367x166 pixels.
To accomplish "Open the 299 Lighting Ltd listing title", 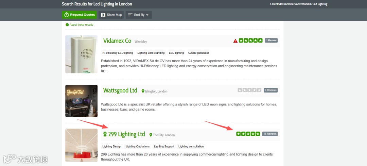I will click(126, 134).
